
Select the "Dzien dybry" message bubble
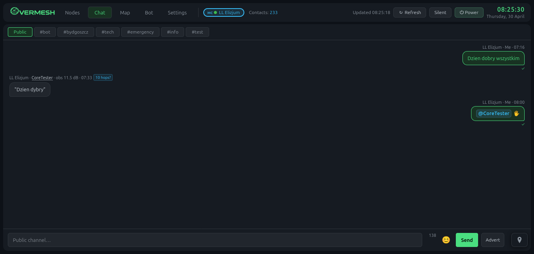click(30, 89)
